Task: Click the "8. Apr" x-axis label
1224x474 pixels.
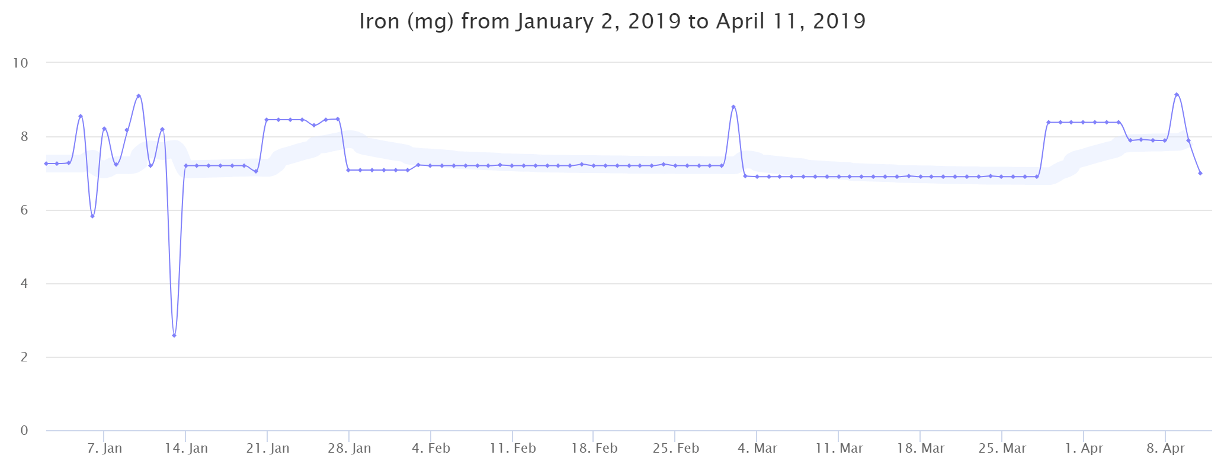Action: (1165, 449)
